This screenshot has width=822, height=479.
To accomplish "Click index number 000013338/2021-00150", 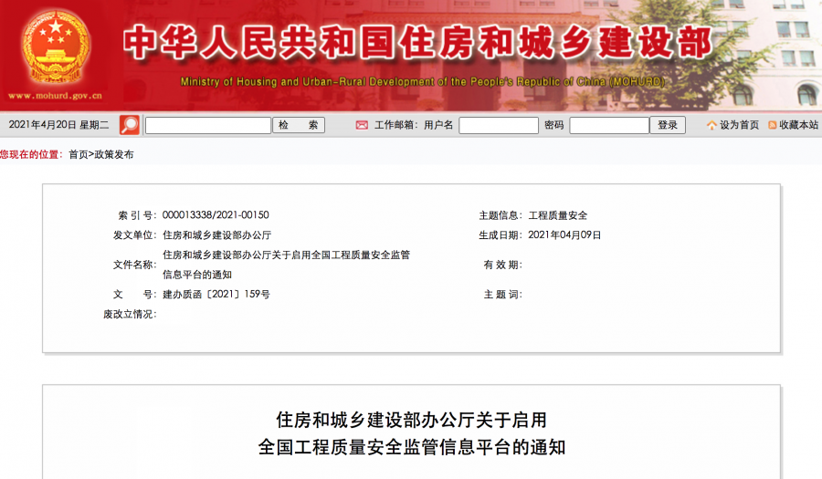I will click(216, 215).
